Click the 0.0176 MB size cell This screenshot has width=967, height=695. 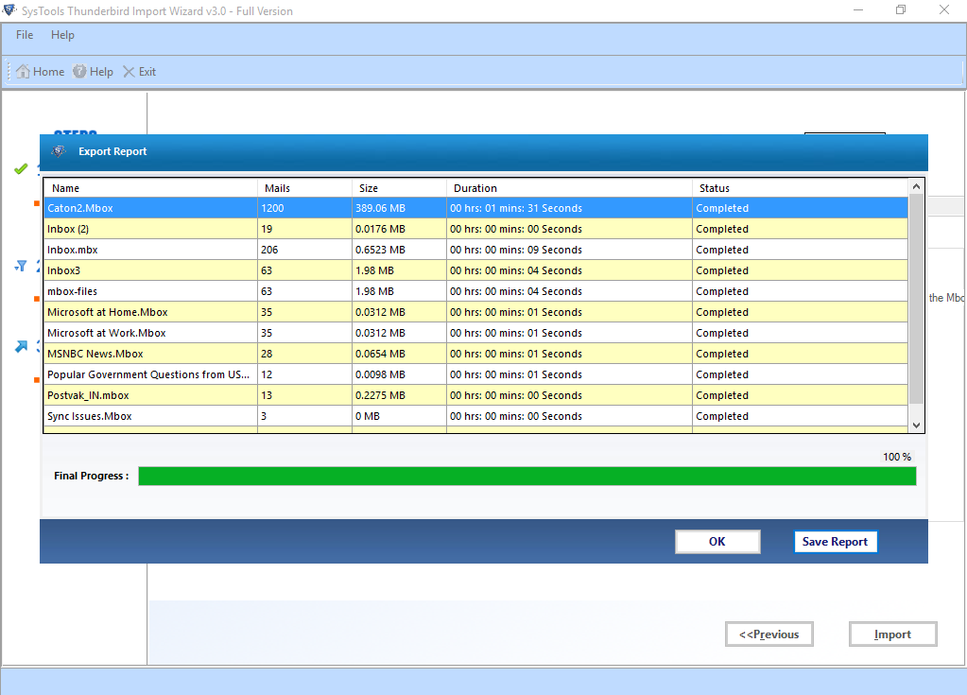(399, 229)
